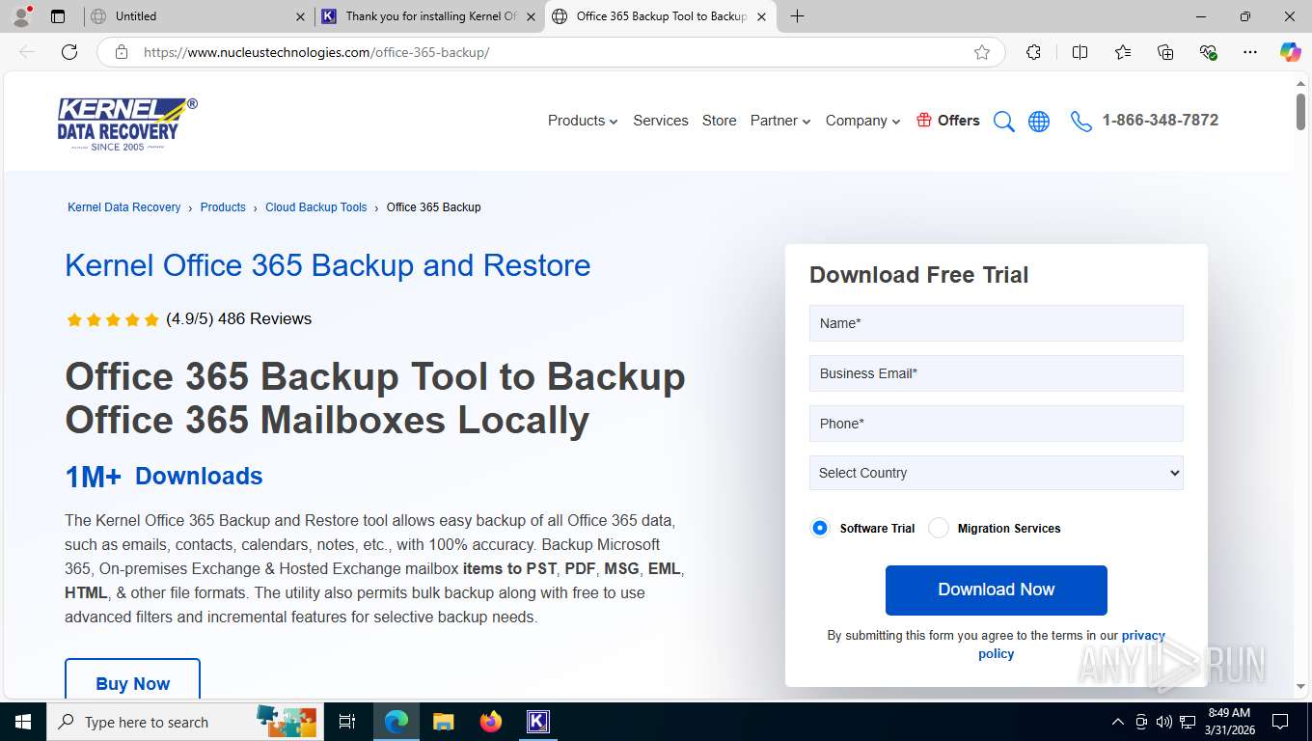Image resolution: width=1312 pixels, height=741 pixels.
Task: Call the 1-866-348-7872 phone number
Action: [1160, 120]
